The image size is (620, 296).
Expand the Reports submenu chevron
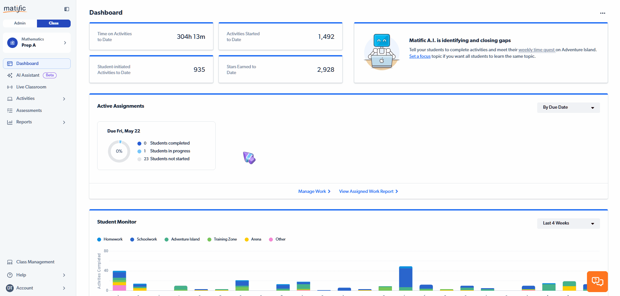[64, 122]
